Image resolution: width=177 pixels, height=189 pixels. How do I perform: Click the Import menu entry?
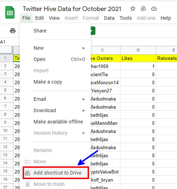coord(55,70)
